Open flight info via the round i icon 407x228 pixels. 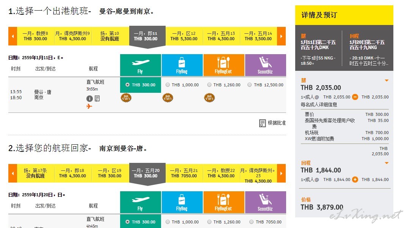tap(89, 98)
